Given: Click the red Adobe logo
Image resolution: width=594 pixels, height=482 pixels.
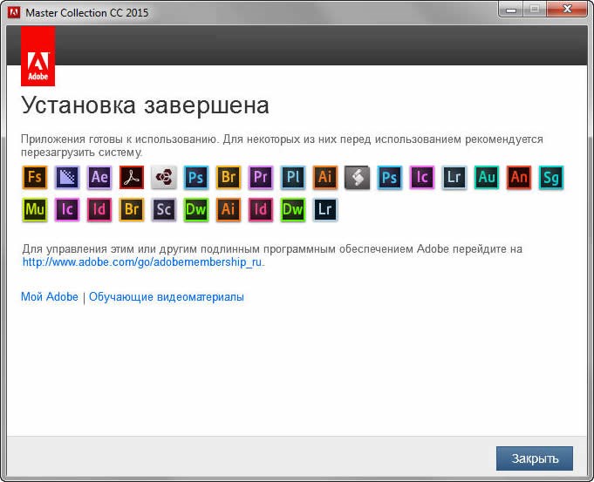Looking at the screenshot, I should tap(38, 56).
